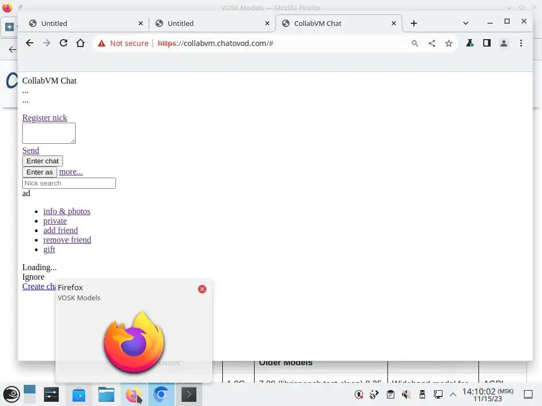
Task: Focus the chat message text area
Action: (49, 133)
